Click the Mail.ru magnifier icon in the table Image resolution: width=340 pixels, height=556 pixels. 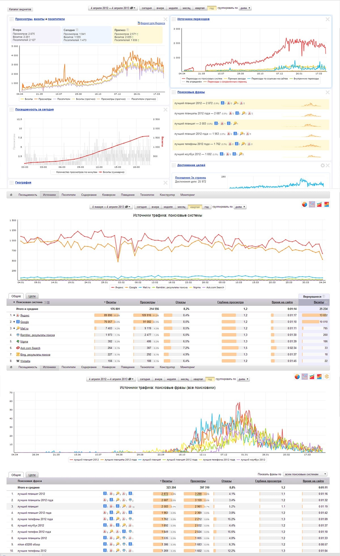tap(18, 328)
